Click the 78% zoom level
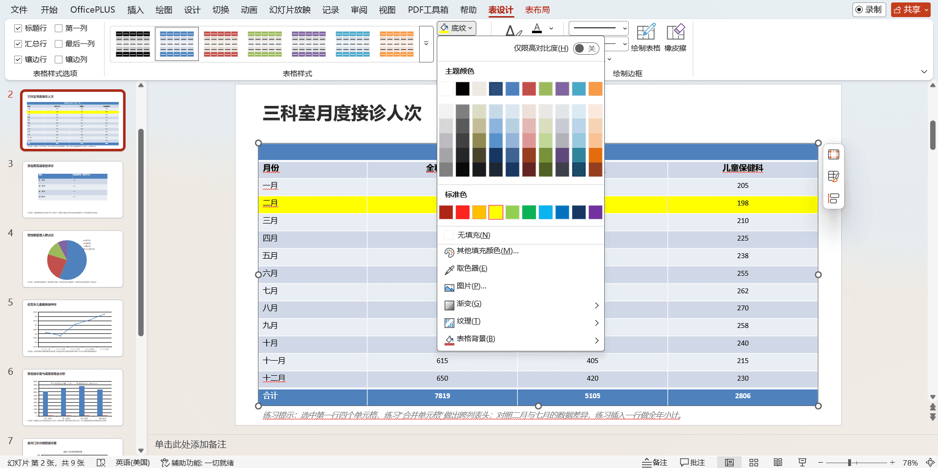The height and width of the screenshot is (468, 938). tap(910, 463)
